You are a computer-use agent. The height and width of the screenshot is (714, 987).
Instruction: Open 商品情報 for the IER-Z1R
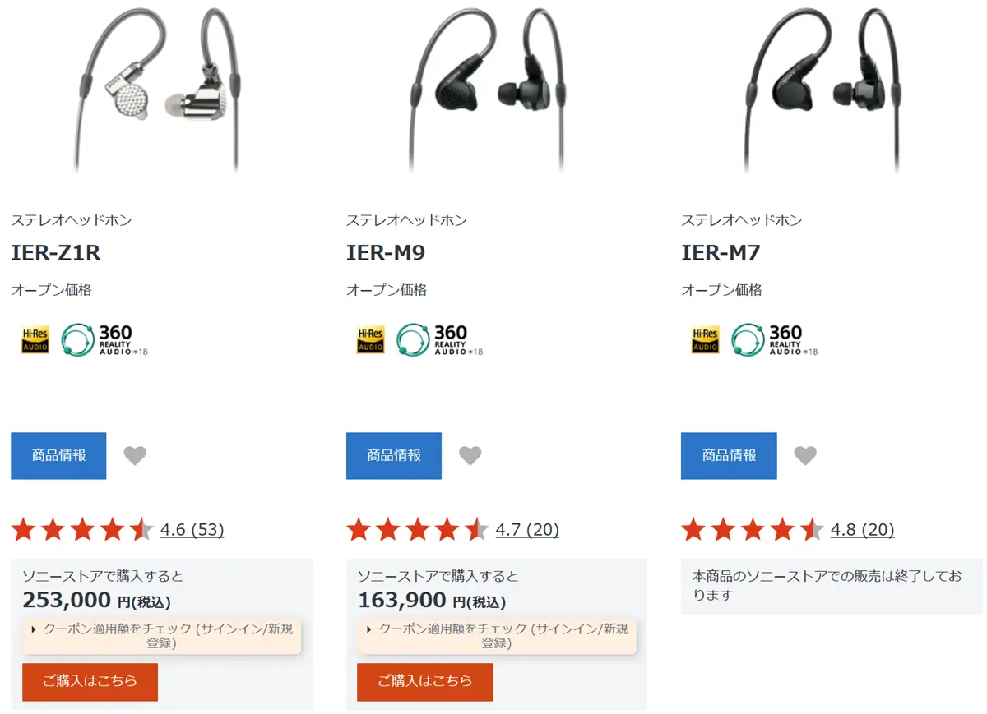[58, 455]
